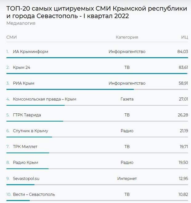The height and width of the screenshot is (203, 191).
Task: Click the СМИ column header
Action: (x=11, y=37)
